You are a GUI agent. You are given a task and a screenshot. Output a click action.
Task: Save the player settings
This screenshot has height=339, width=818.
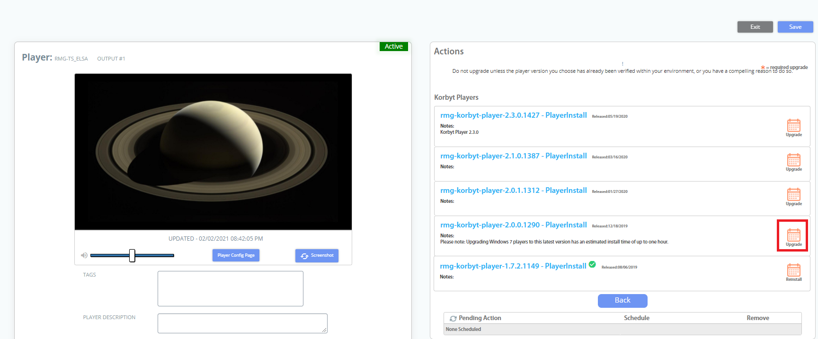pos(795,27)
